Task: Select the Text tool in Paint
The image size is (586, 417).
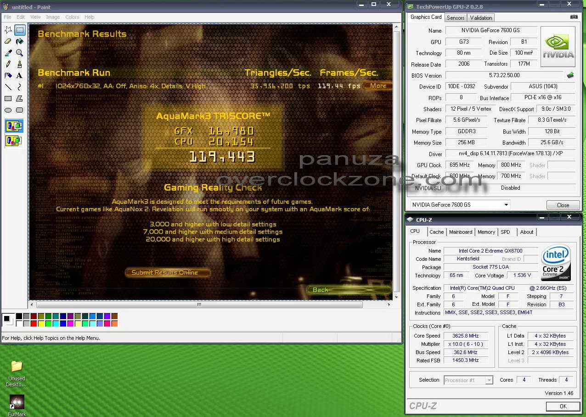Action: click(20, 76)
